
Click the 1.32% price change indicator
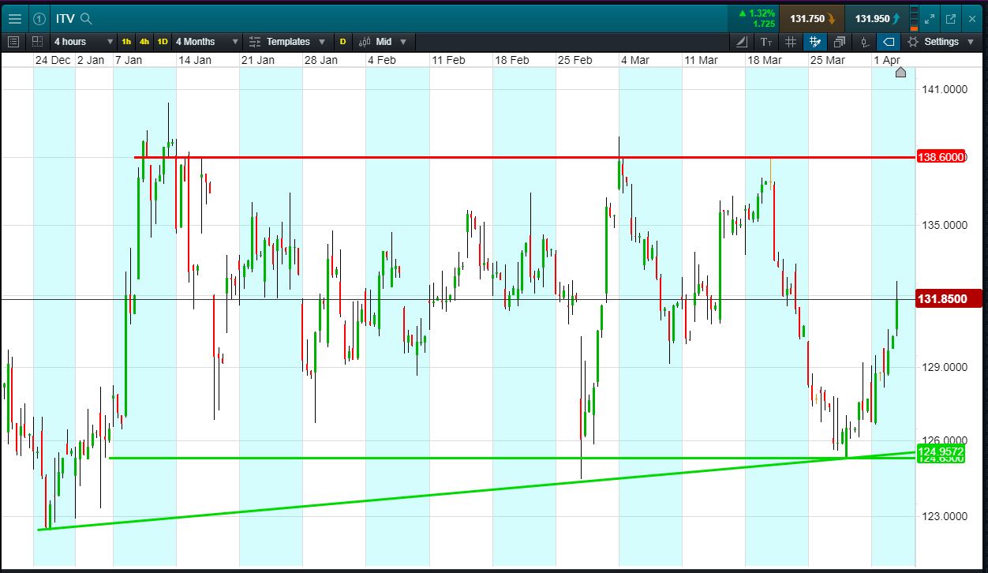755,13
